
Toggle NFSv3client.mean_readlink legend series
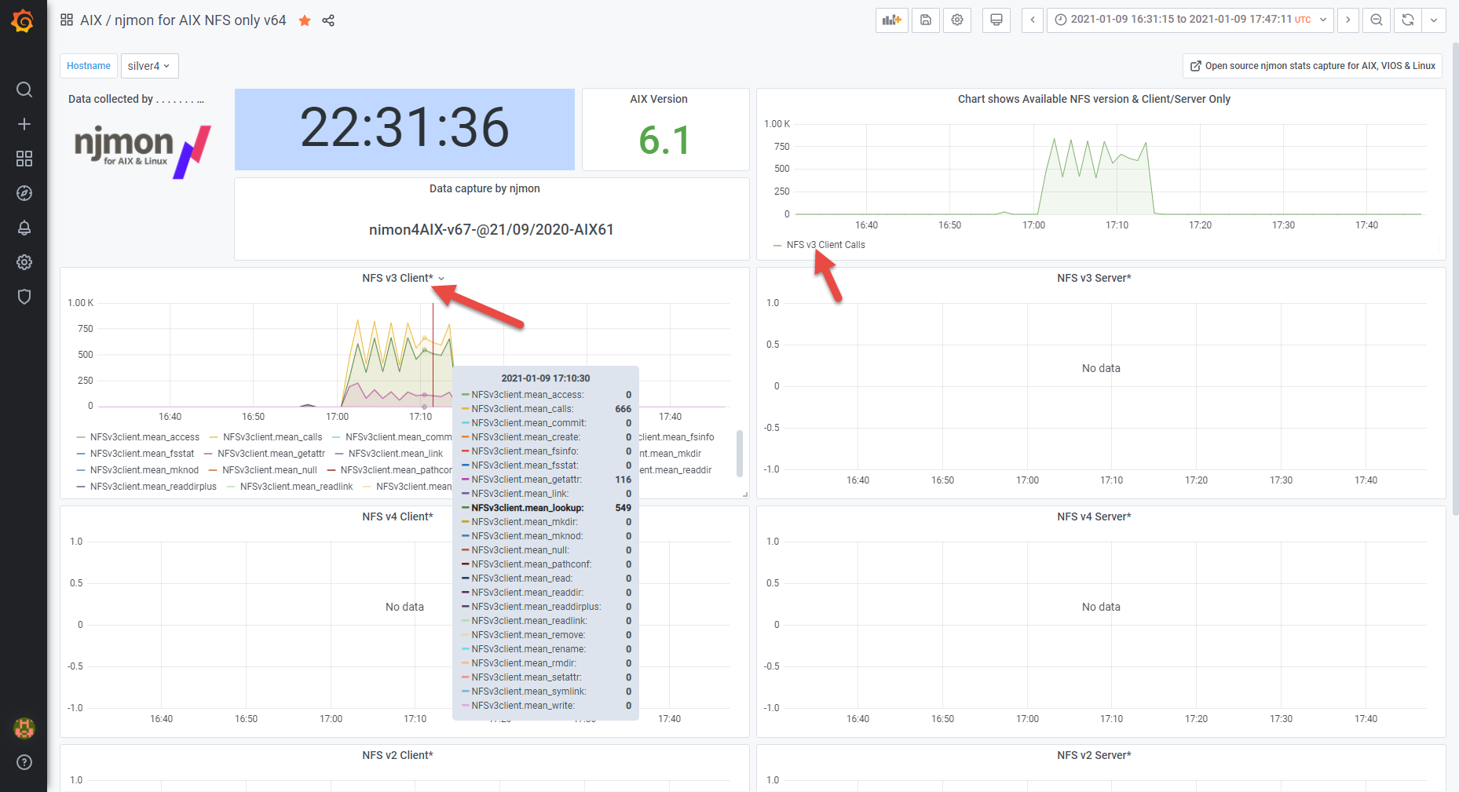(x=296, y=487)
